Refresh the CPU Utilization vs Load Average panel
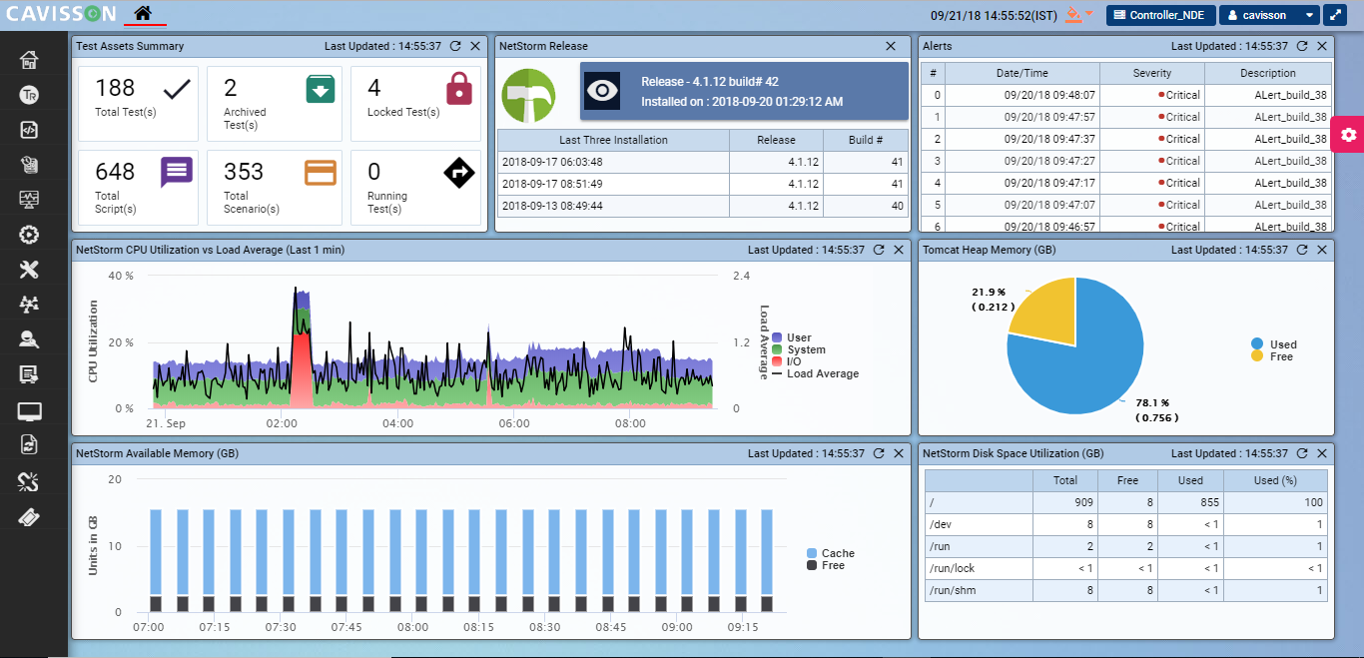 click(x=879, y=250)
